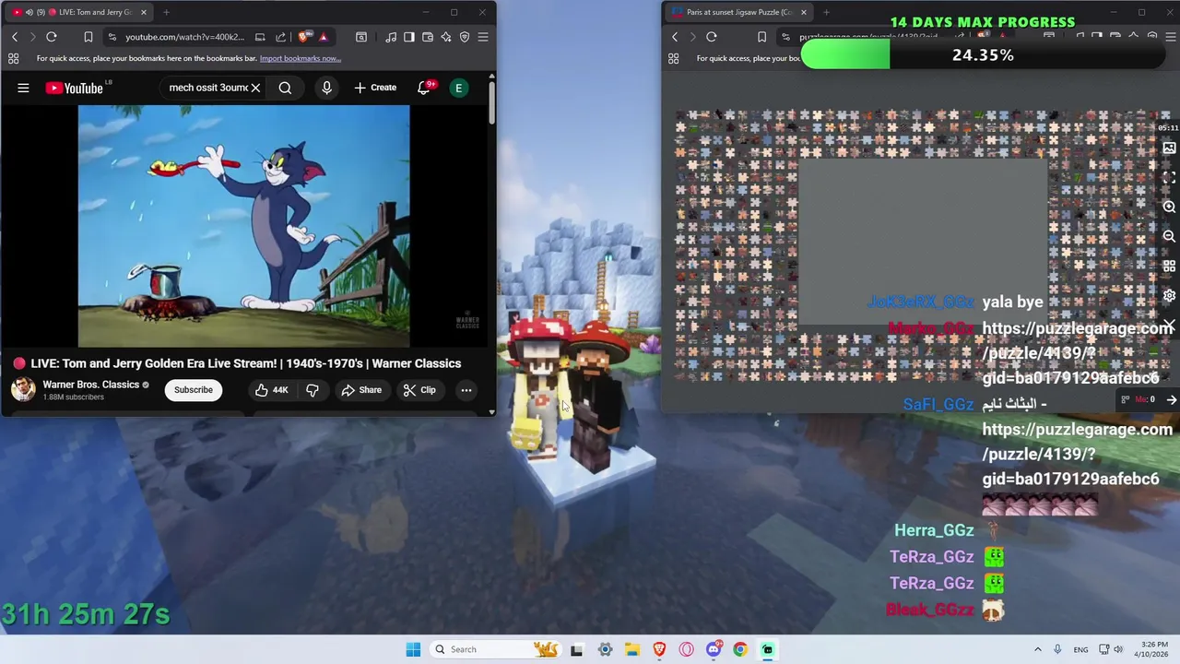
Task: Open the browser hamburger menu in YouTube window
Action: [x=483, y=37]
